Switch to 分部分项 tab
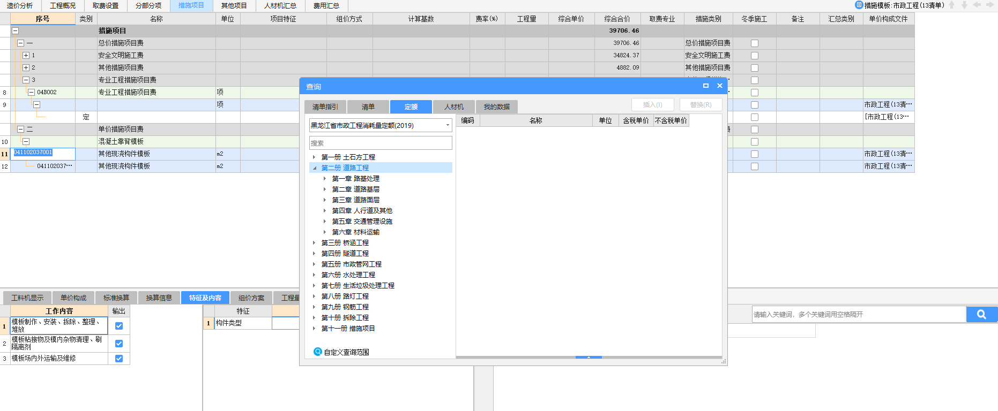Viewport: 998px width, 411px height. (x=148, y=5)
